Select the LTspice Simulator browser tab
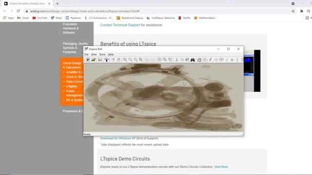This screenshot has width=312, height=175. tap(27, 3)
